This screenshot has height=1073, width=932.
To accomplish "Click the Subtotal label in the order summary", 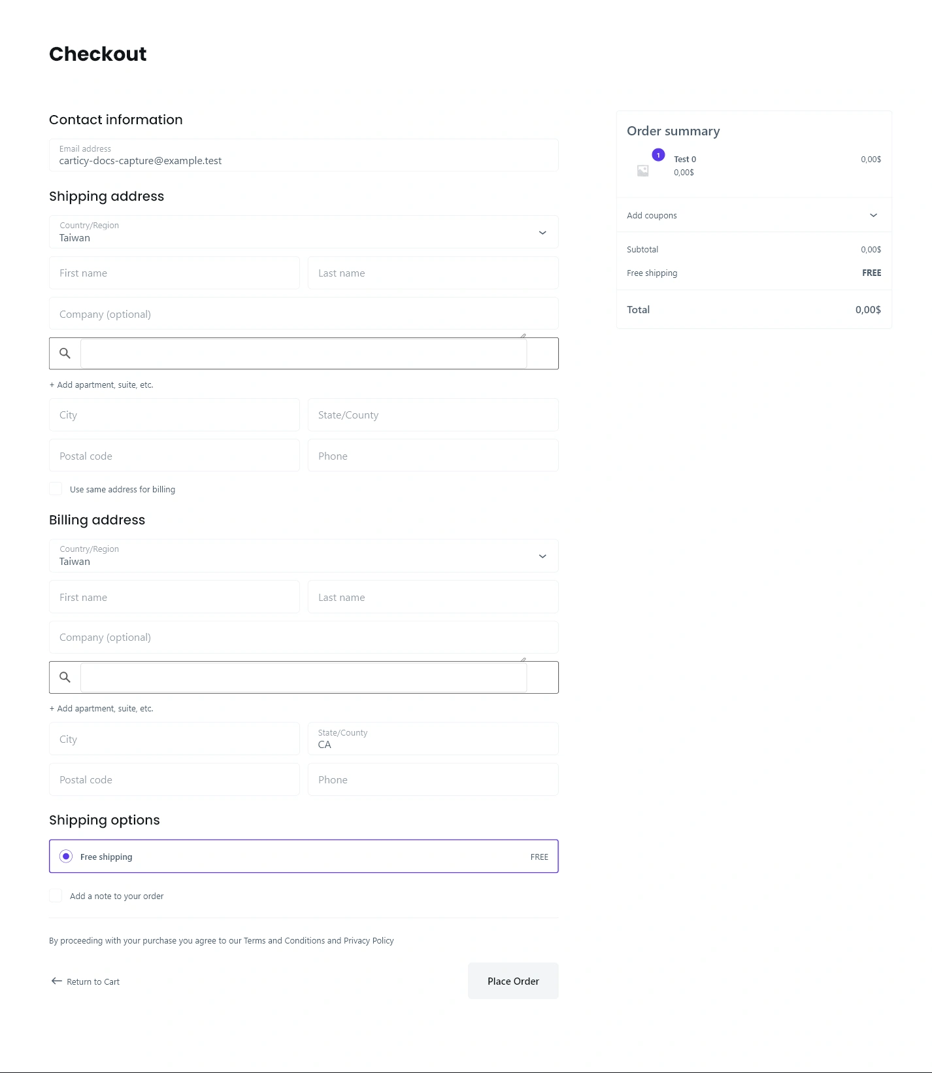I will click(x=642, y=249).
